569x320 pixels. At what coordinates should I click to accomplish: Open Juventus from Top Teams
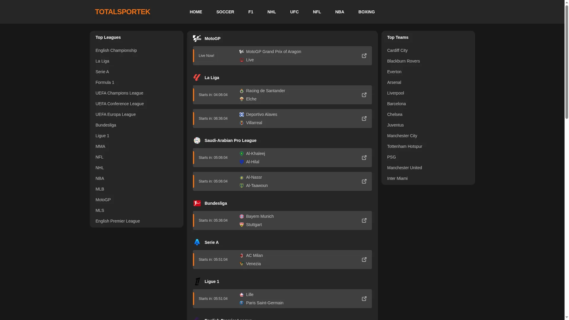pyautogui.click(x=395, y=125)
